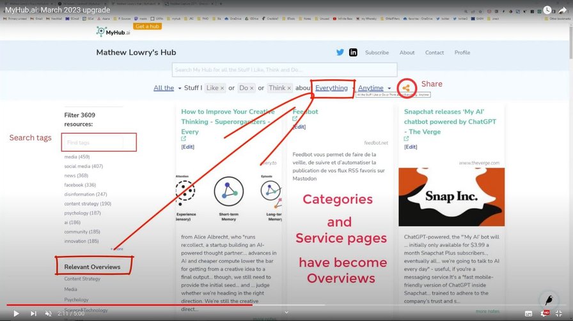Click the orange share icon beside Anytime

click(406, 88)
